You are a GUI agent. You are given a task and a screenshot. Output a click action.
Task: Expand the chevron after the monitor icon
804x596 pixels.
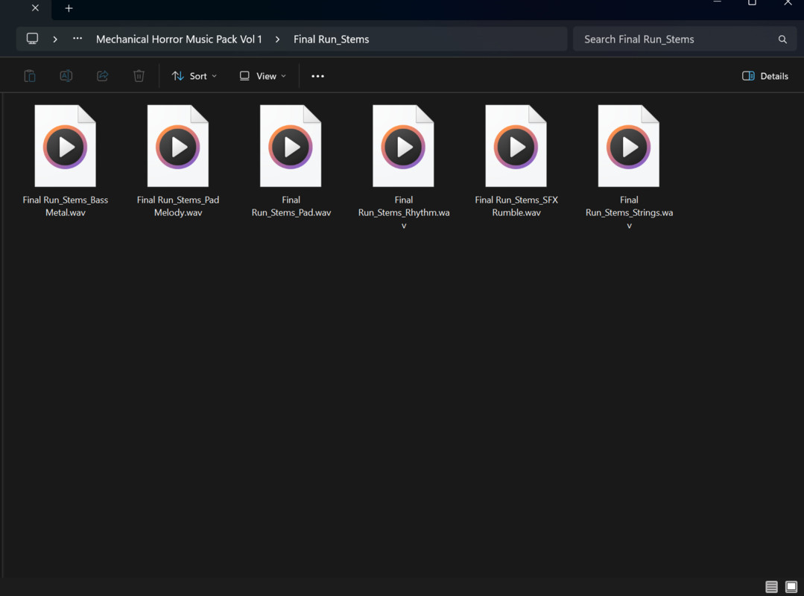coord(55,39)
